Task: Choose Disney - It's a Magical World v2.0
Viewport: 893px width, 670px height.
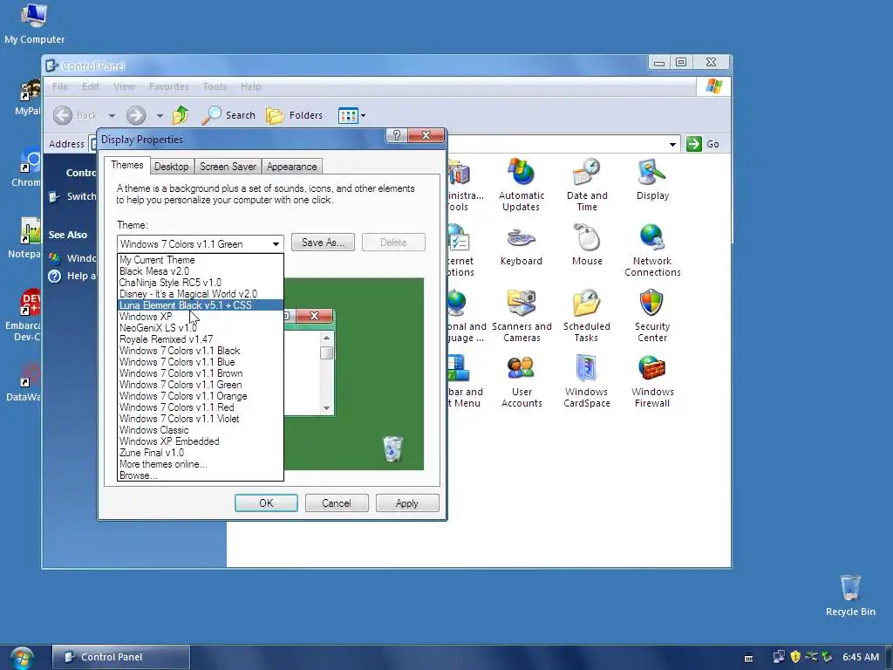Action: pyautogui.click(x=200, y=294)
